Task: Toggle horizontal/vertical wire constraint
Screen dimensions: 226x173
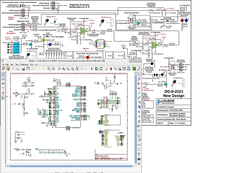Action: point(3,98)
